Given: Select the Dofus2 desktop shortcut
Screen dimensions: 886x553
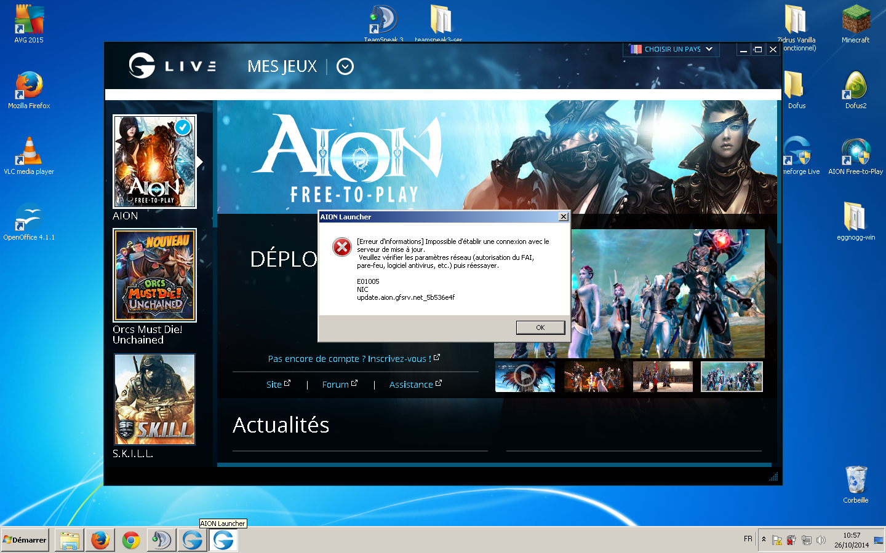Looking at the screenshot, I should (855, 90).
